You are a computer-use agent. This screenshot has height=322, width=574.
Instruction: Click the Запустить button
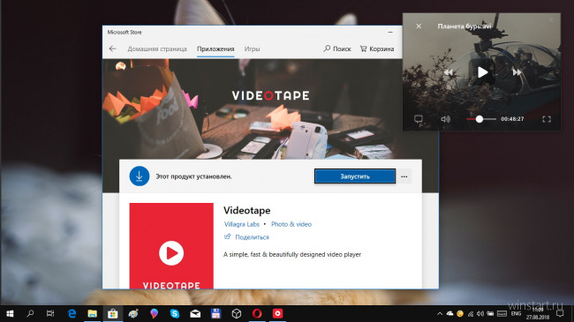pos(355,176)
